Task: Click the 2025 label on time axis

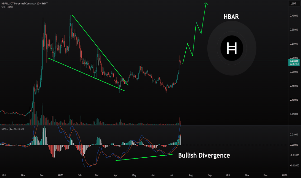Action: point(60,175)
